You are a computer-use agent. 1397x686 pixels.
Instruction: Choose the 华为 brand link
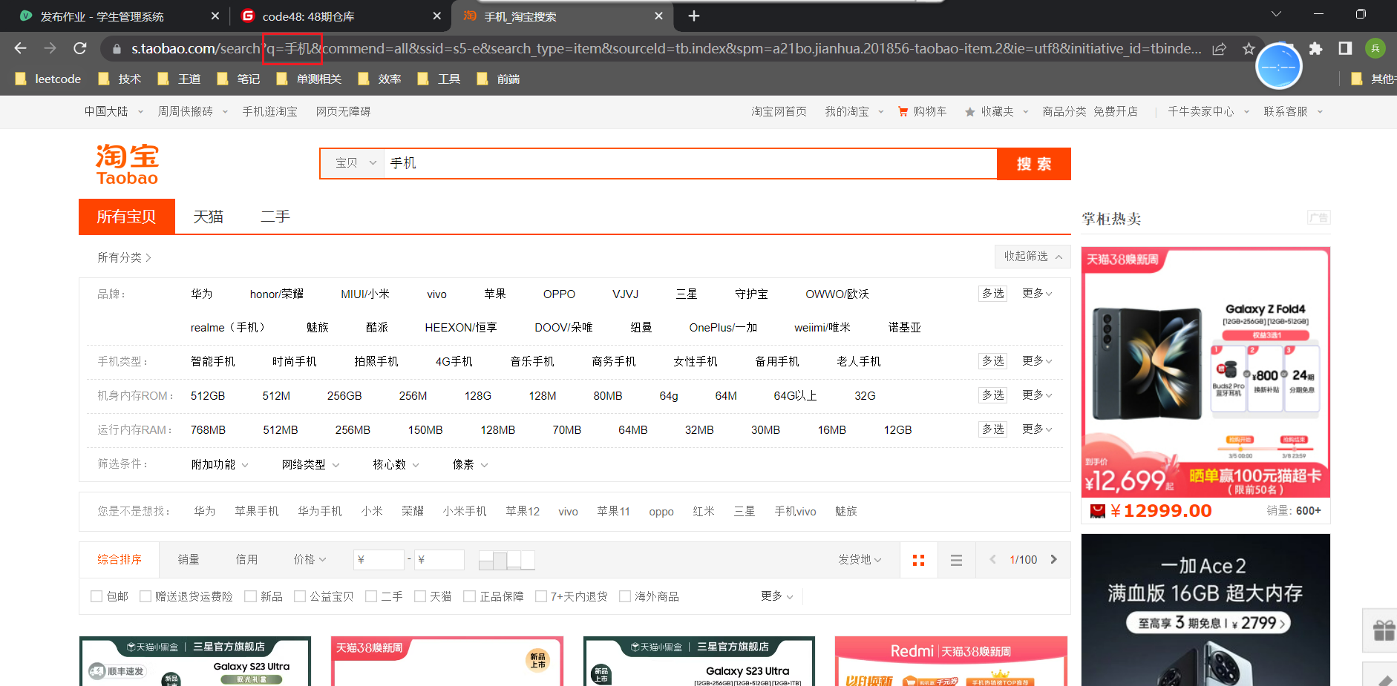pos(201,294)
